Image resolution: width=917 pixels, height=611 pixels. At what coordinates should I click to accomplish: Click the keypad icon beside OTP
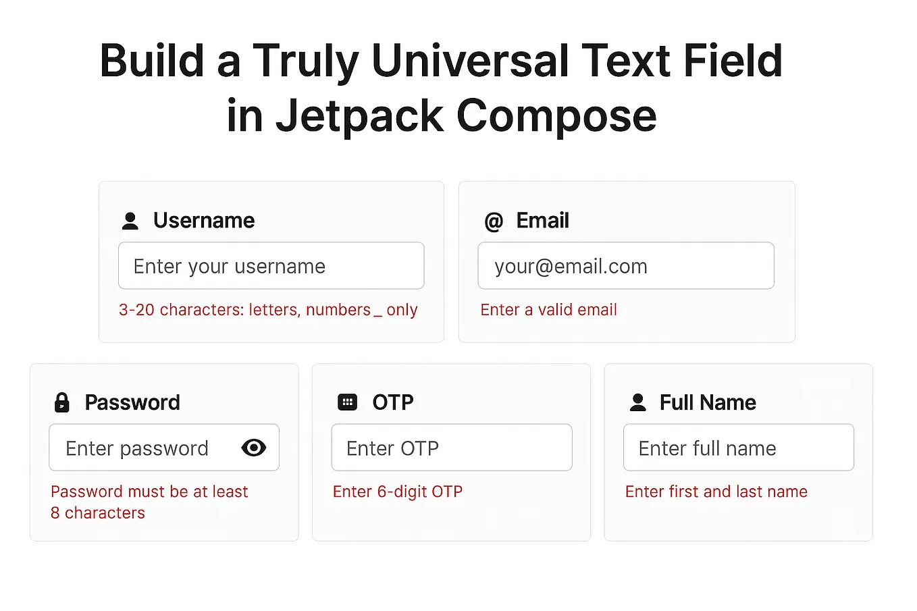click(347, 402)
